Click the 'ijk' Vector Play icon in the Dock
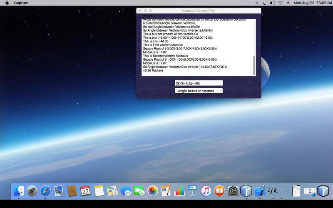This screenshot has height=208, width=333. tap(273, 191)
